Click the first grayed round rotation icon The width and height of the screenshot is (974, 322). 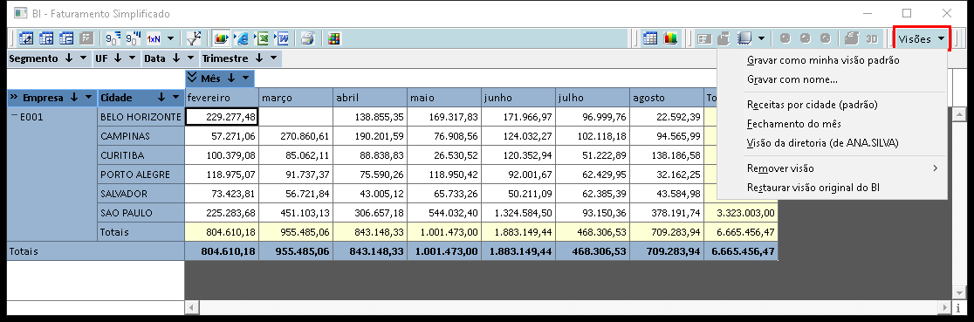click(785, 38)
